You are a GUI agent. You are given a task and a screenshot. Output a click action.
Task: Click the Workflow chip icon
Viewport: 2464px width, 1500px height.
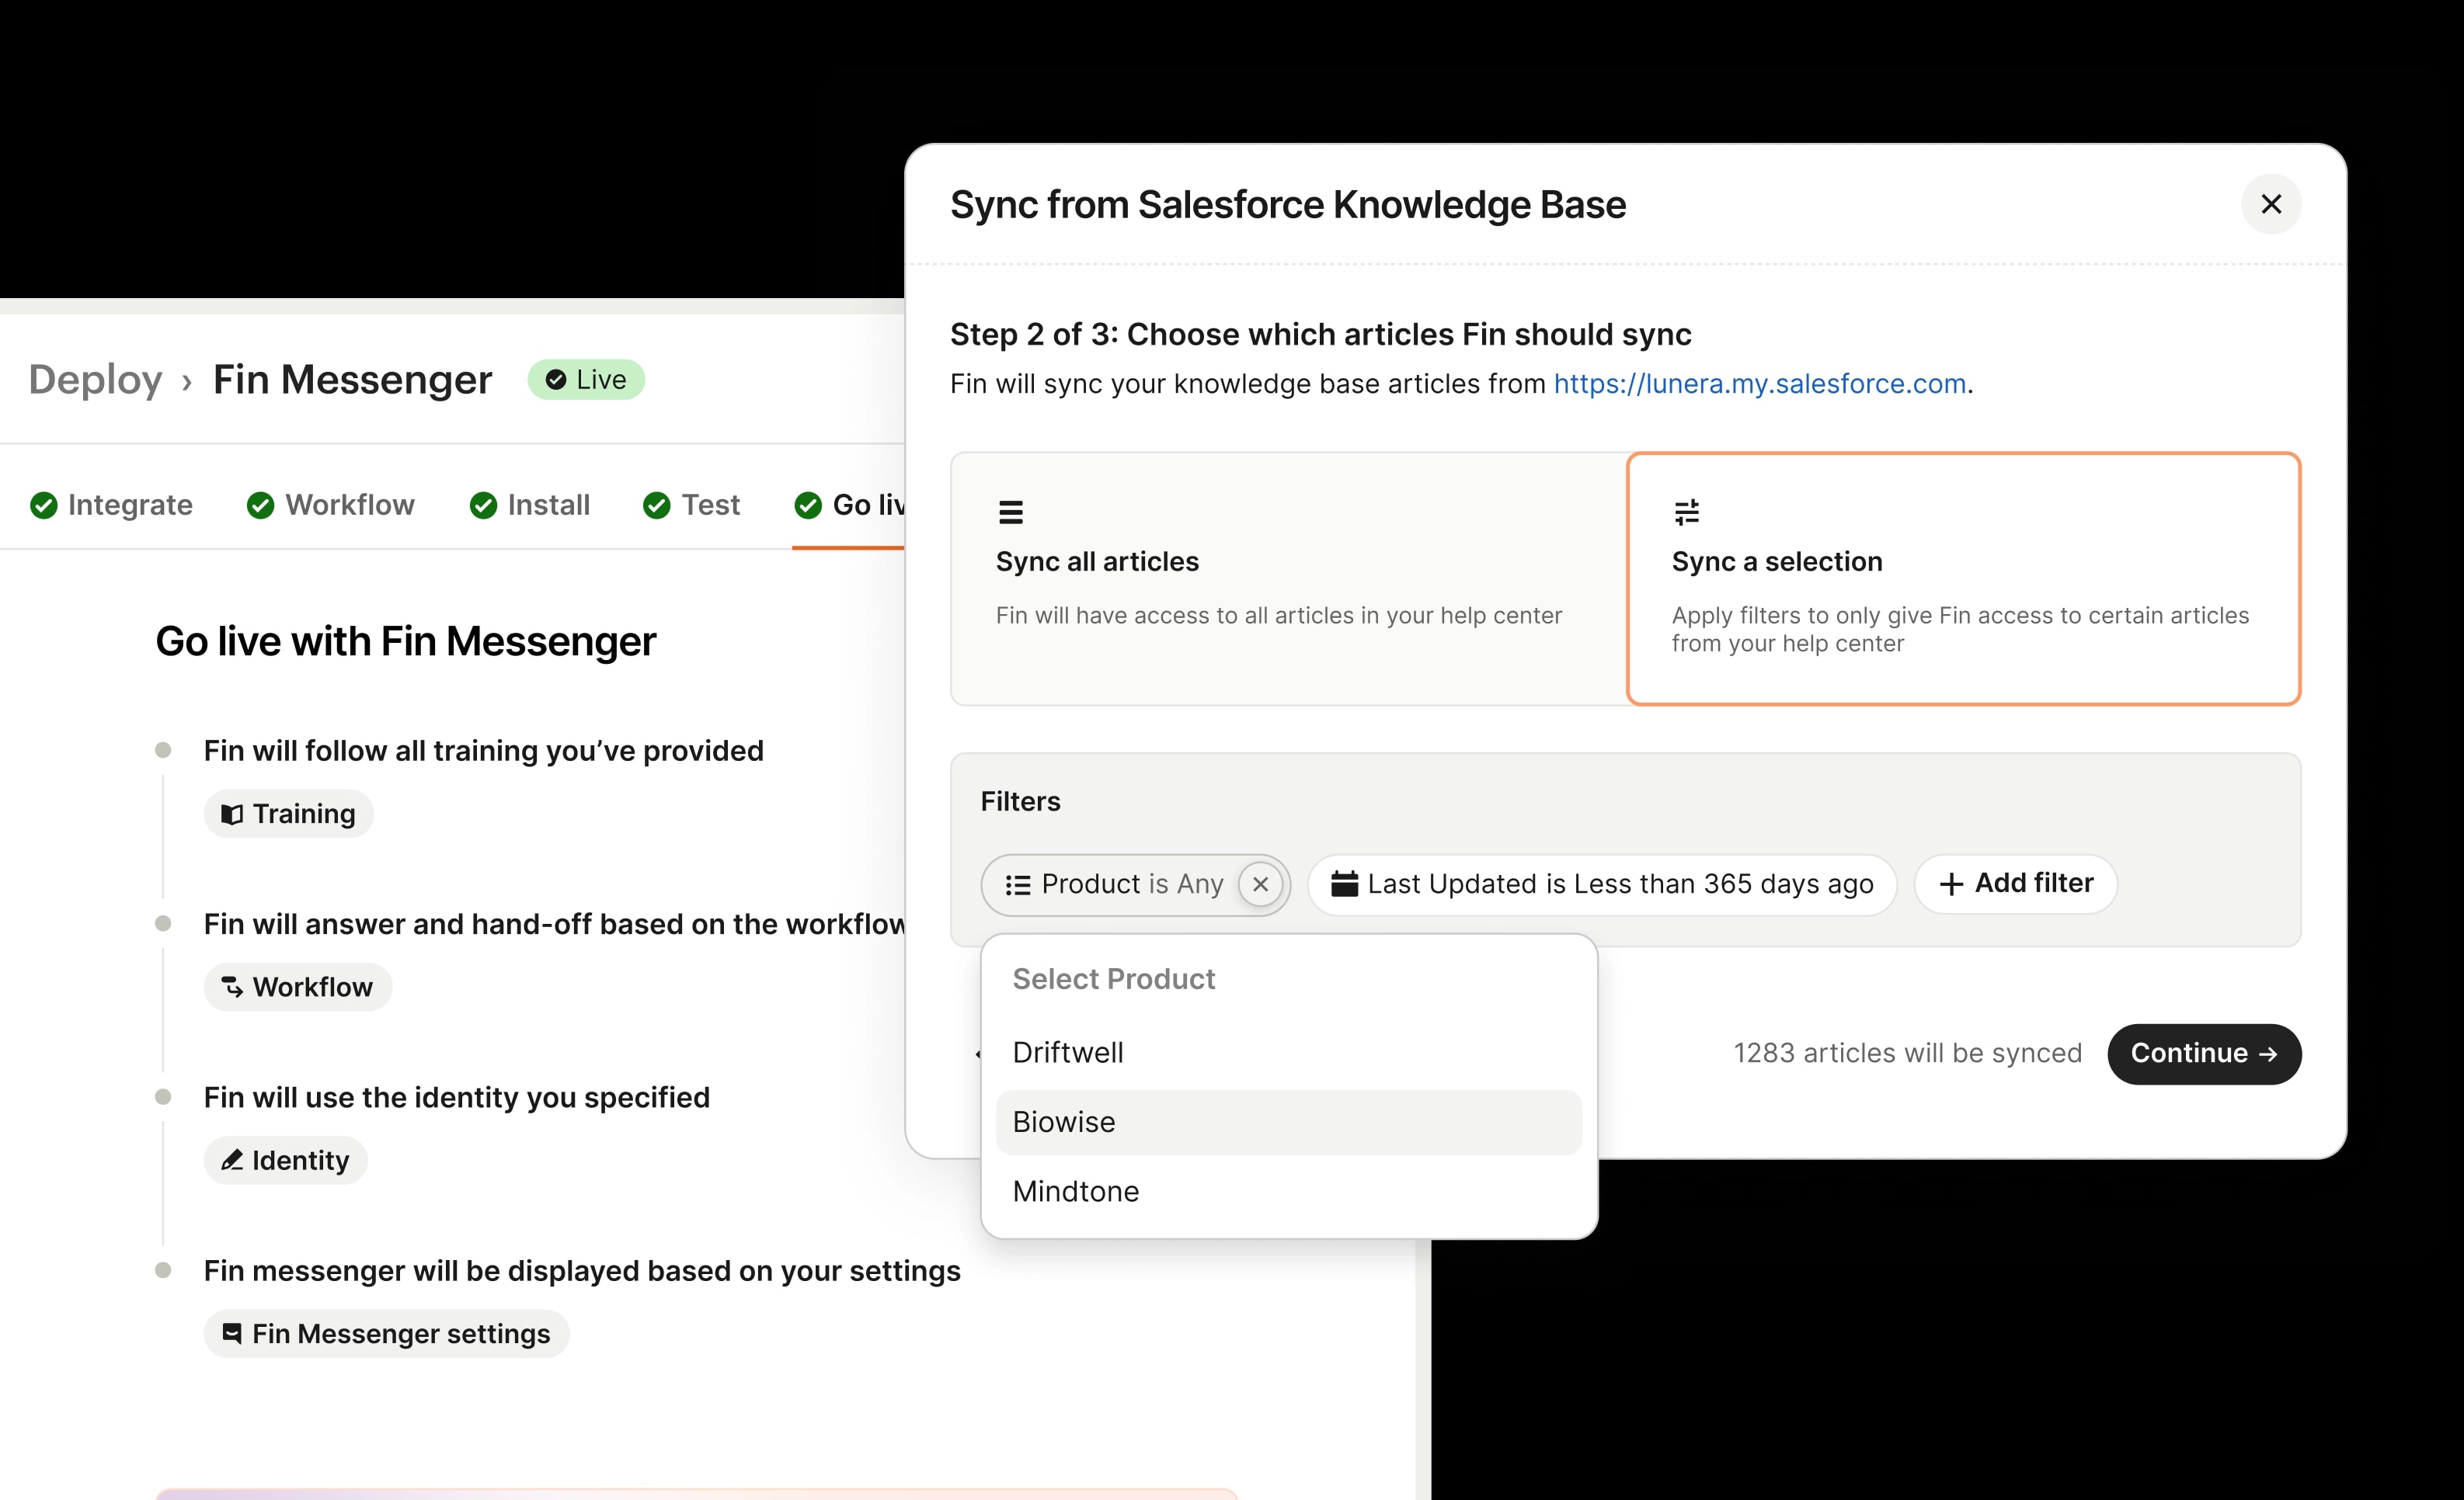[233, 986]
